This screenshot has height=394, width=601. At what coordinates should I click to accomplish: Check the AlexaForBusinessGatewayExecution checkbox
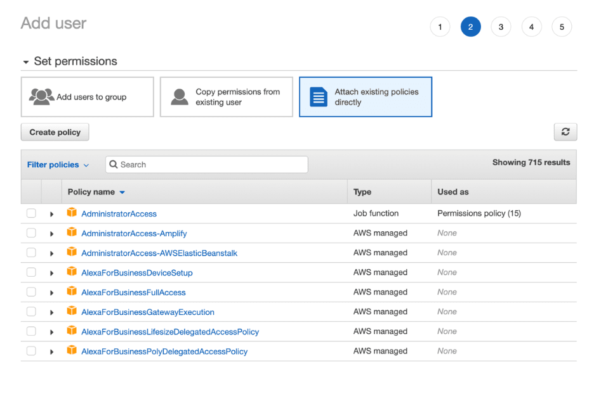point(32,312)
